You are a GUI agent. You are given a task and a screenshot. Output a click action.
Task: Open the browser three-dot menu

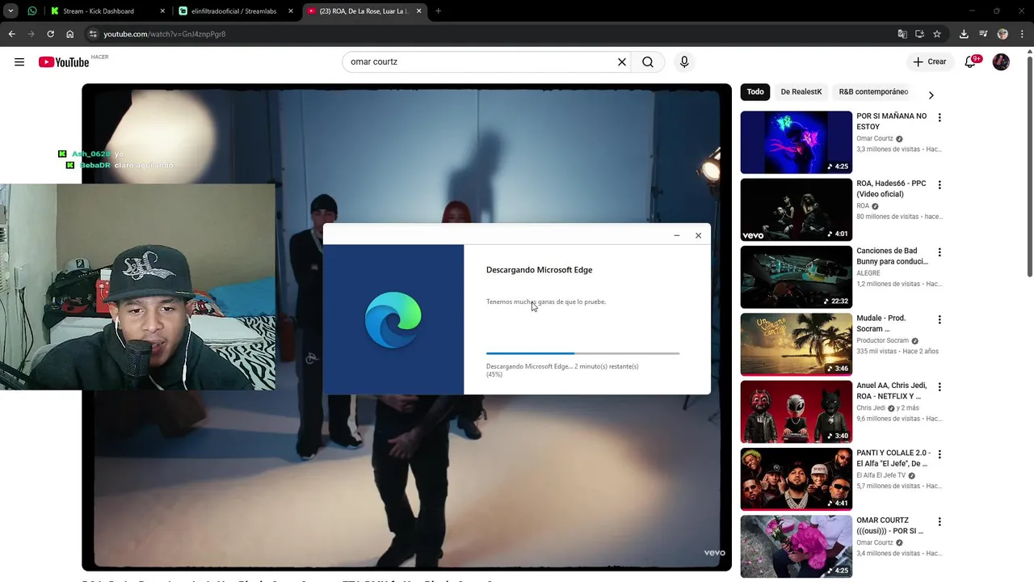tap(1022, 34)
